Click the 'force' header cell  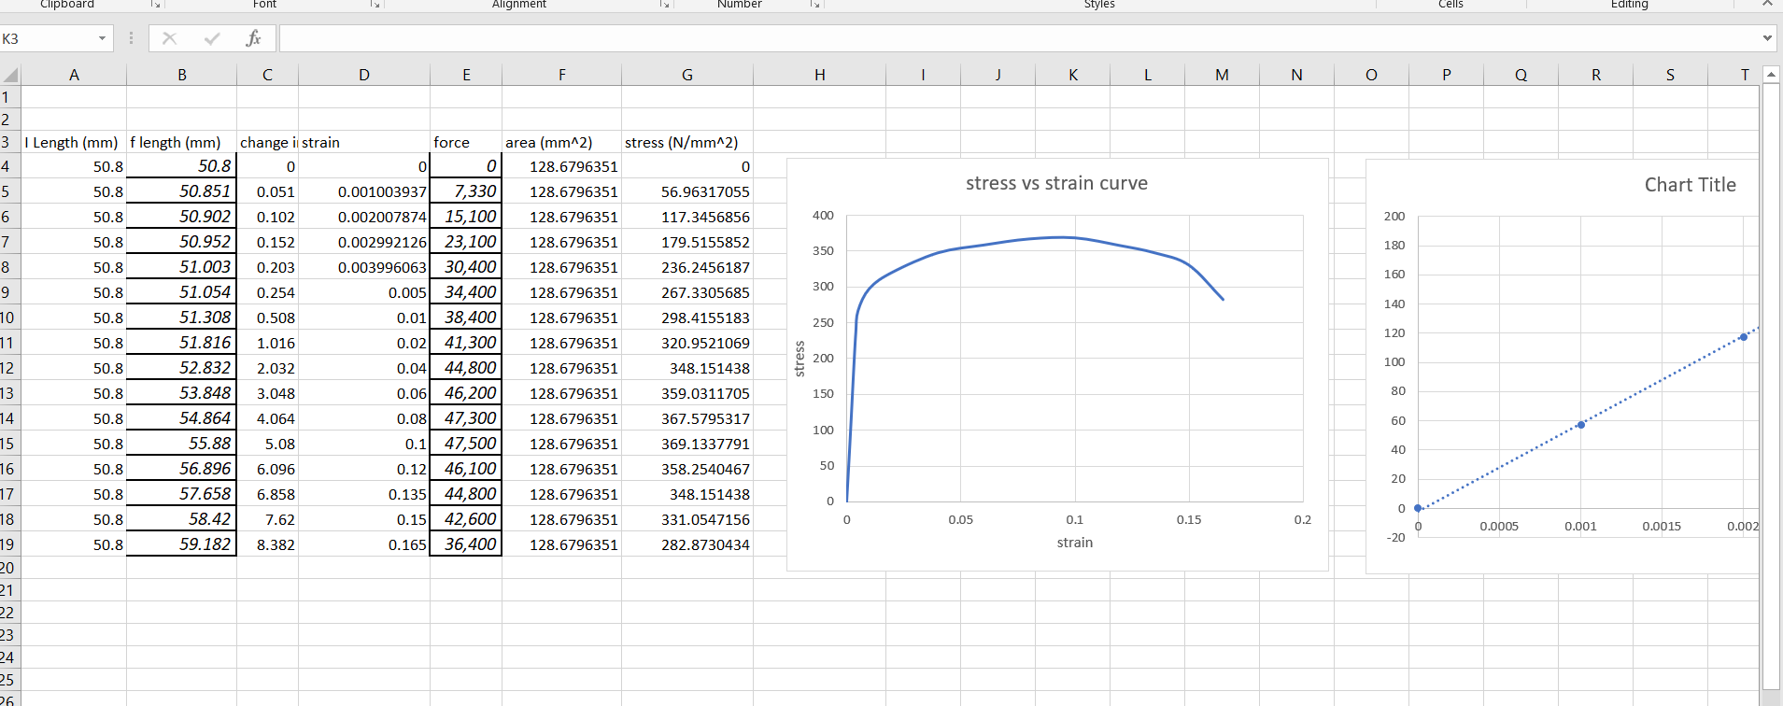click(x=466, y=142)
